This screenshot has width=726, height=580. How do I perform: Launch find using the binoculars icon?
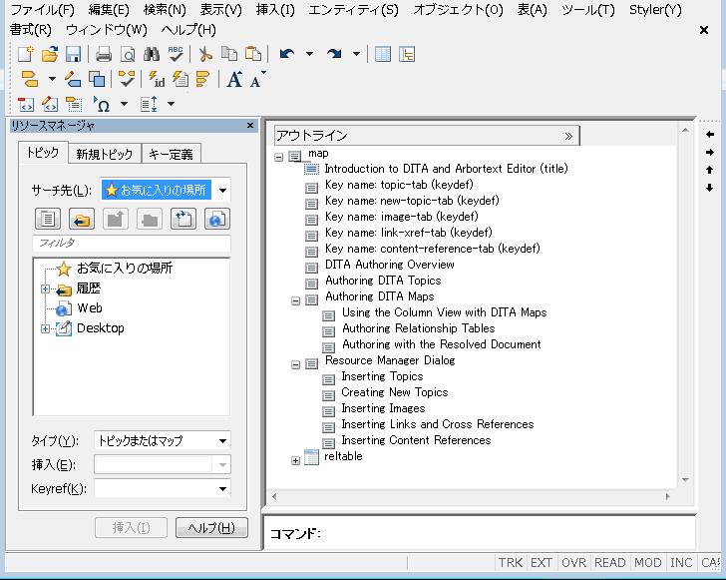pyautogui.click(x=152, y=54)
